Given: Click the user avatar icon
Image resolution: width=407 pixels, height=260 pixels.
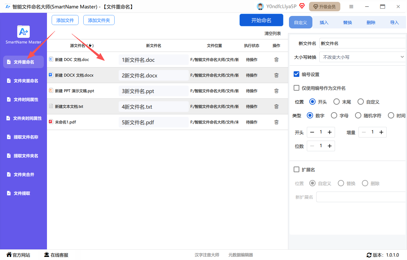Looking at the screenshot, I should tap(260, 7).
